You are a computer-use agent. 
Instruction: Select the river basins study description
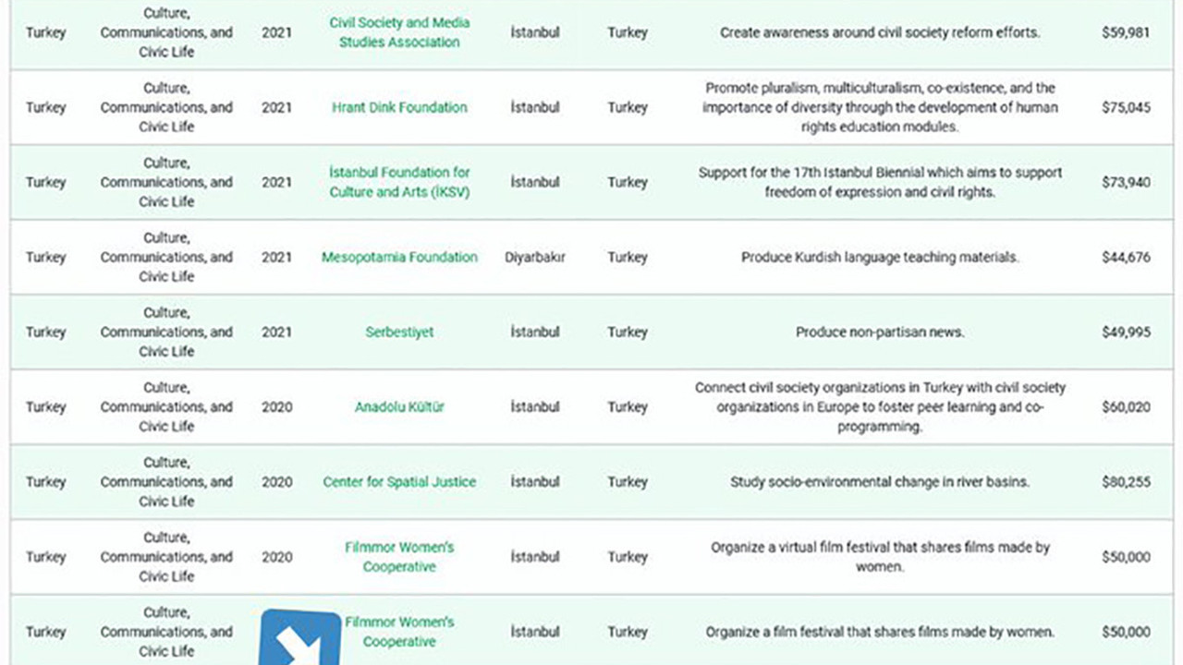coord(879,481)
